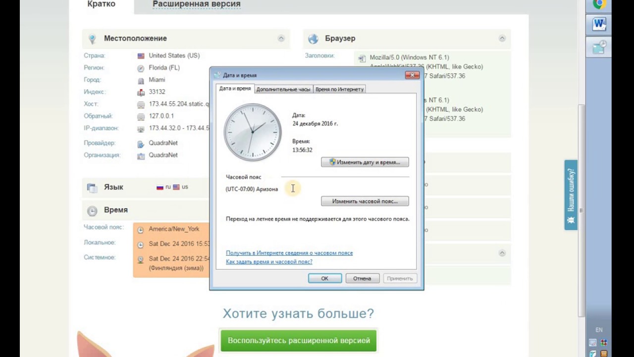Click the document icon beside Mozilla/5.0 header

click(x=362, y=59)
